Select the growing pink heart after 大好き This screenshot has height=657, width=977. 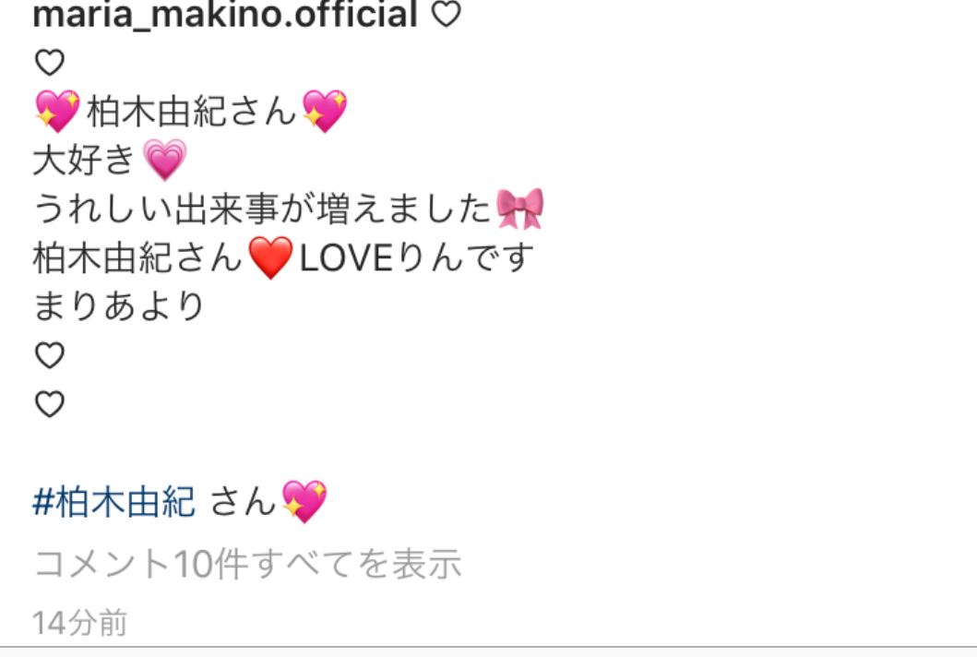(x=164, y=160)
